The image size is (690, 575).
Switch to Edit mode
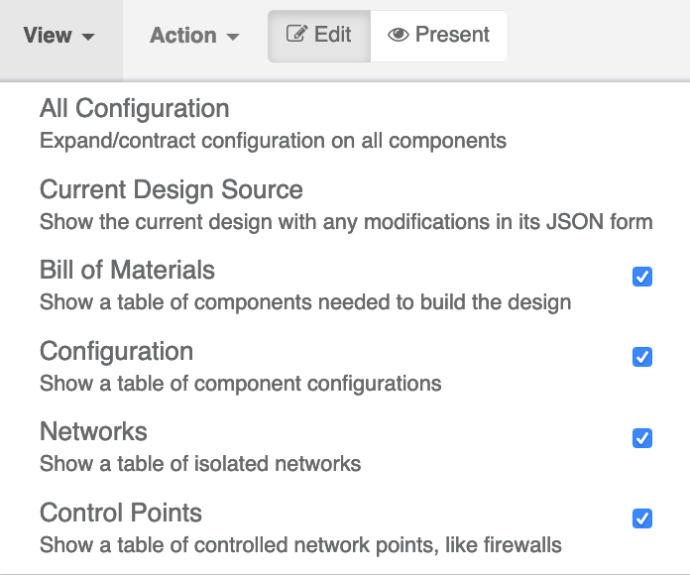(x=319, y=36)
